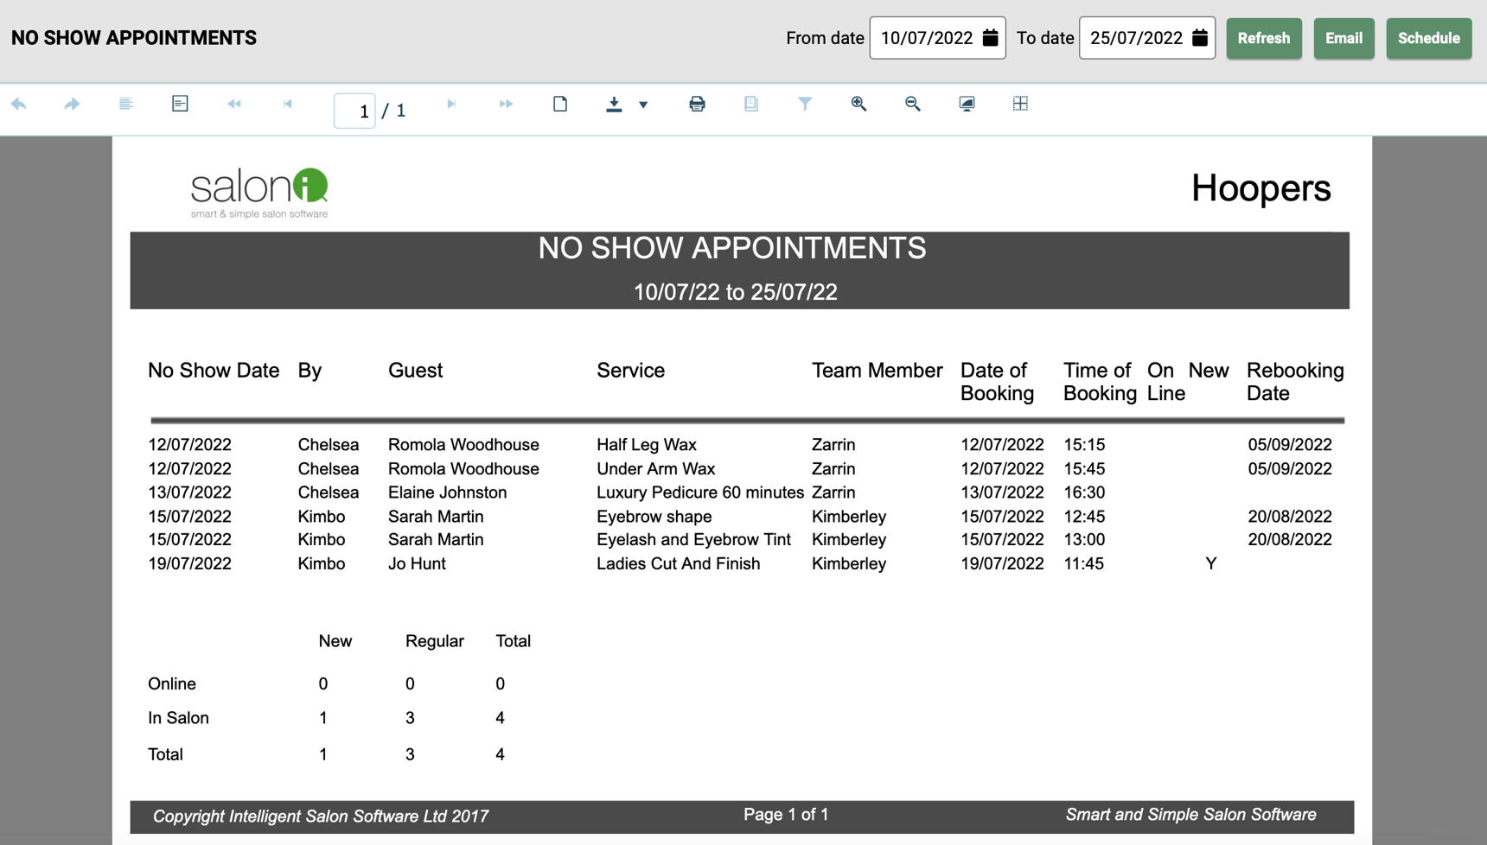The width and height of the screenshot is (1487, 845).
Task: Print the no show appointments report
Action: pos(697,104)
